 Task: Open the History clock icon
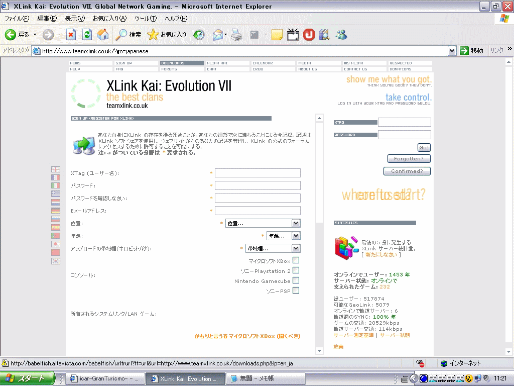[199, 35]
